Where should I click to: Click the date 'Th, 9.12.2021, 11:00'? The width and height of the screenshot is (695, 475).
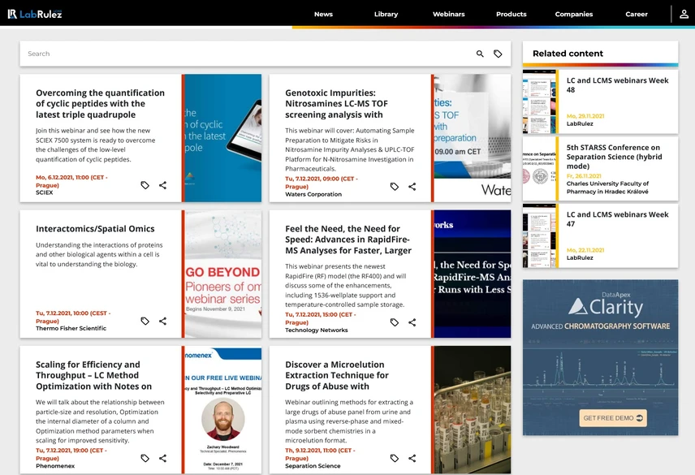pos(320,454)
